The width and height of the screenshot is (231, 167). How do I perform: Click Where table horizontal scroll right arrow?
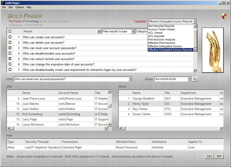221,128
